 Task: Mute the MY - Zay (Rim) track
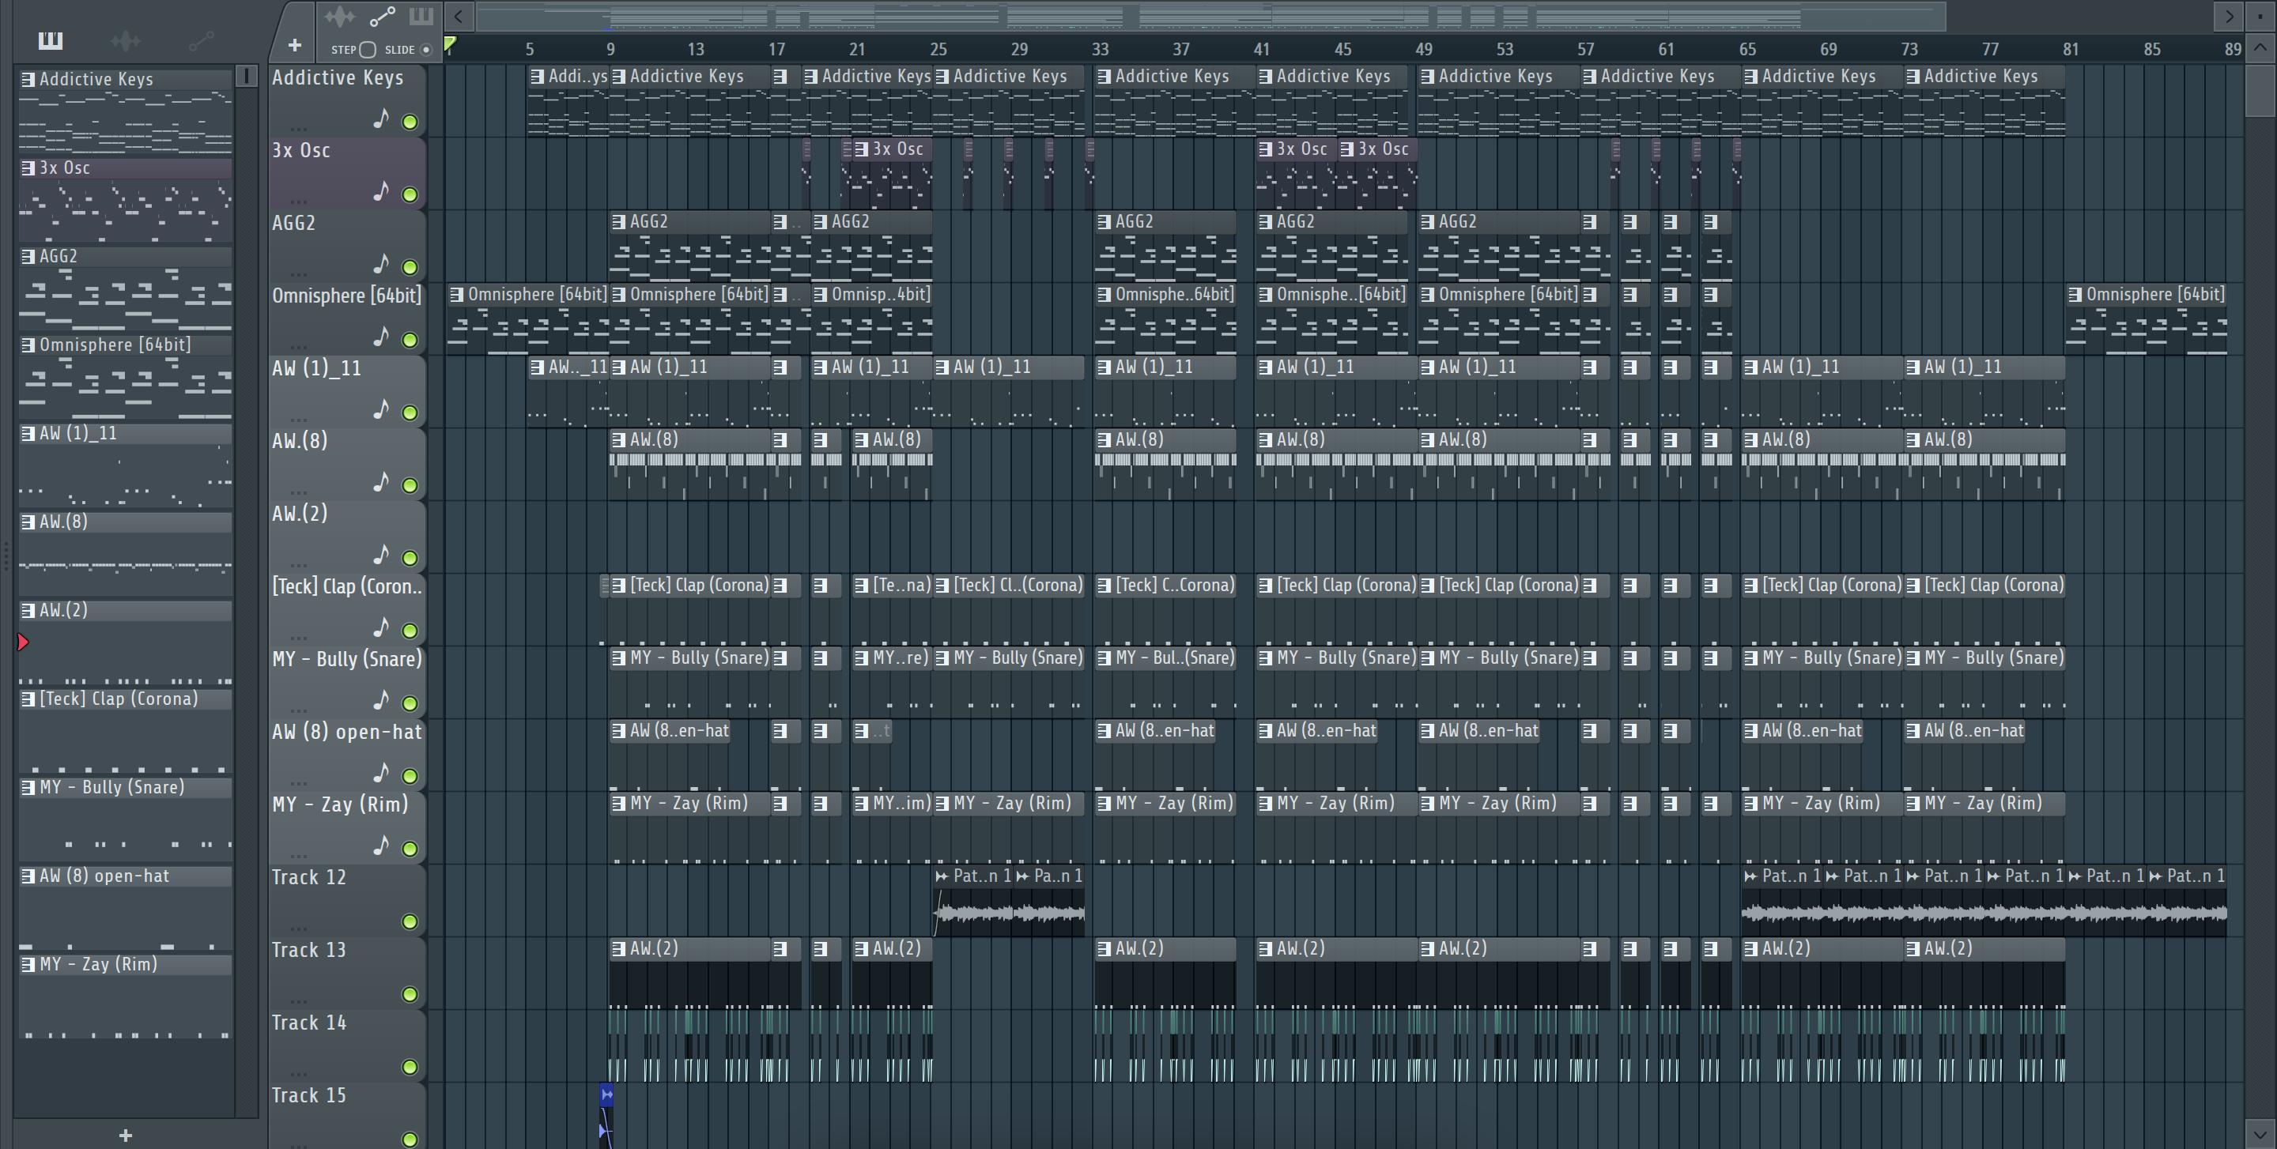pos(410,849)
